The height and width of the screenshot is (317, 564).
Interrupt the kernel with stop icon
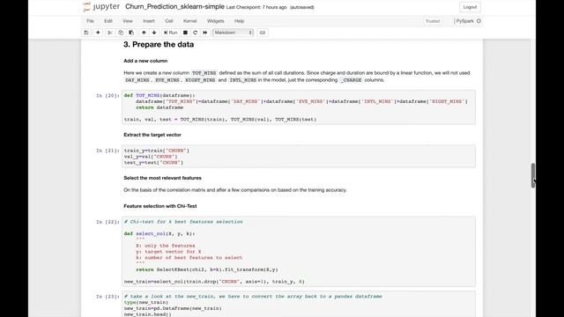185,33
